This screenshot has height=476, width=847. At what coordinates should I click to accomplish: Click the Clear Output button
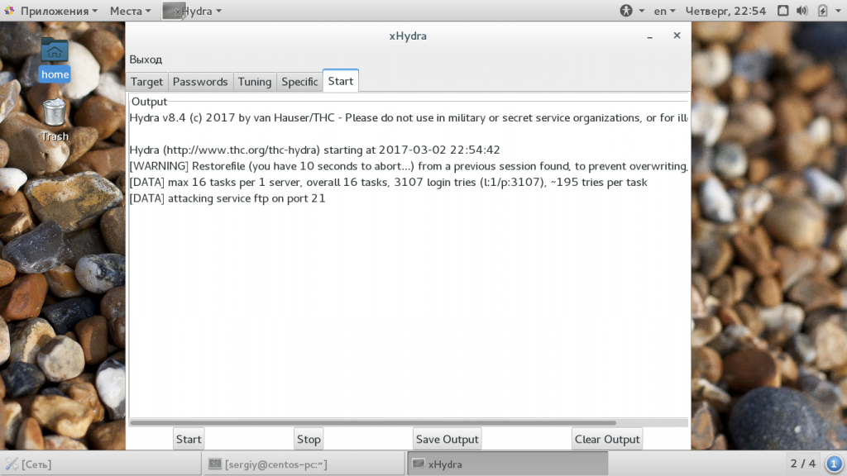click(607, 440)
